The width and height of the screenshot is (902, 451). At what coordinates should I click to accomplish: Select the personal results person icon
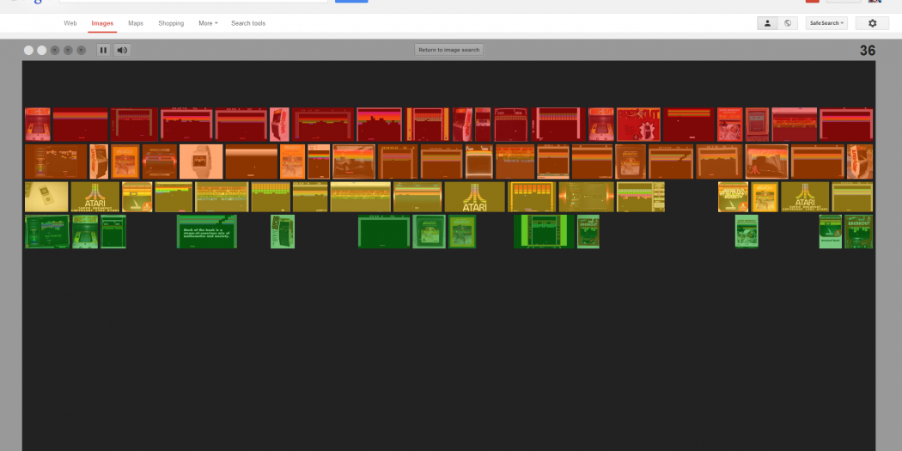pos(767,23)
